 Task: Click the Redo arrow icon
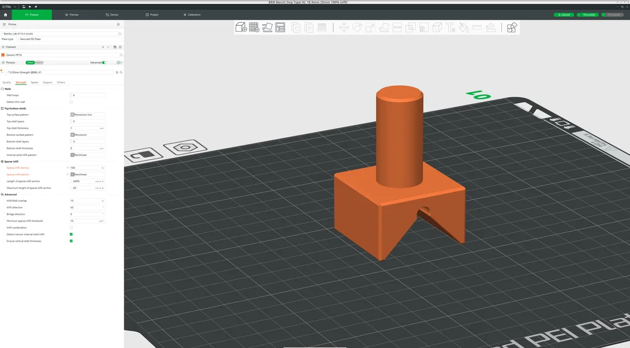coord(35,7)
